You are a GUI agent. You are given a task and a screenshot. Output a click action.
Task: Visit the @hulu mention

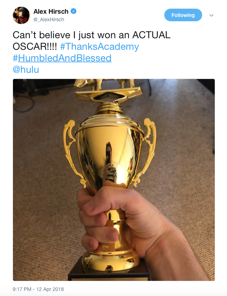pos(26,70)
